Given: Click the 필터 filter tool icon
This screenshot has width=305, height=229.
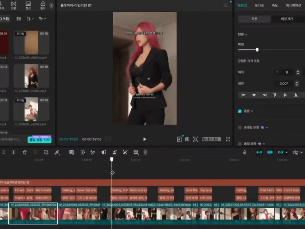Looking at the screenshot, I should click(43, 5).
